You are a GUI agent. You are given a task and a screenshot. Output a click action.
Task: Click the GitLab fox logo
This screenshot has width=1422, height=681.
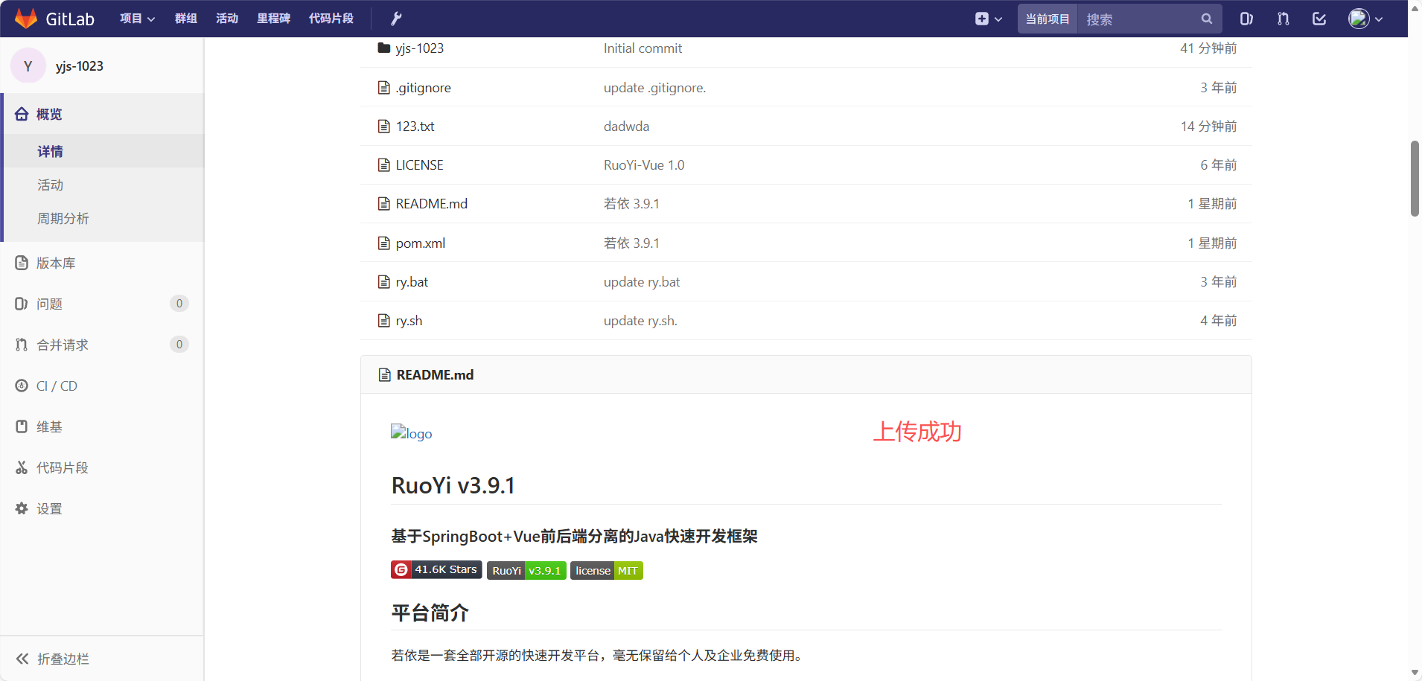point(26,19)
